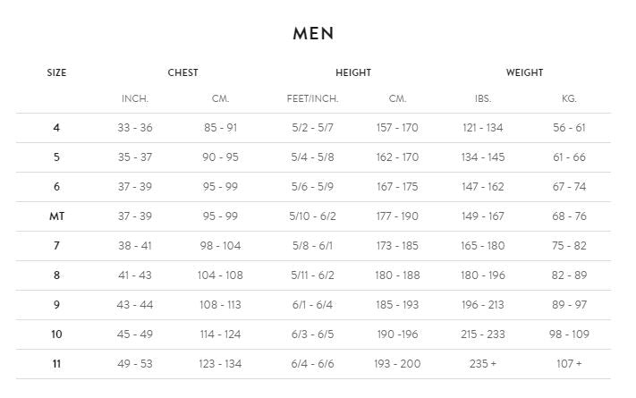Select size MT row label
Screen dimensions: 636x398
[x=56, y=216]
